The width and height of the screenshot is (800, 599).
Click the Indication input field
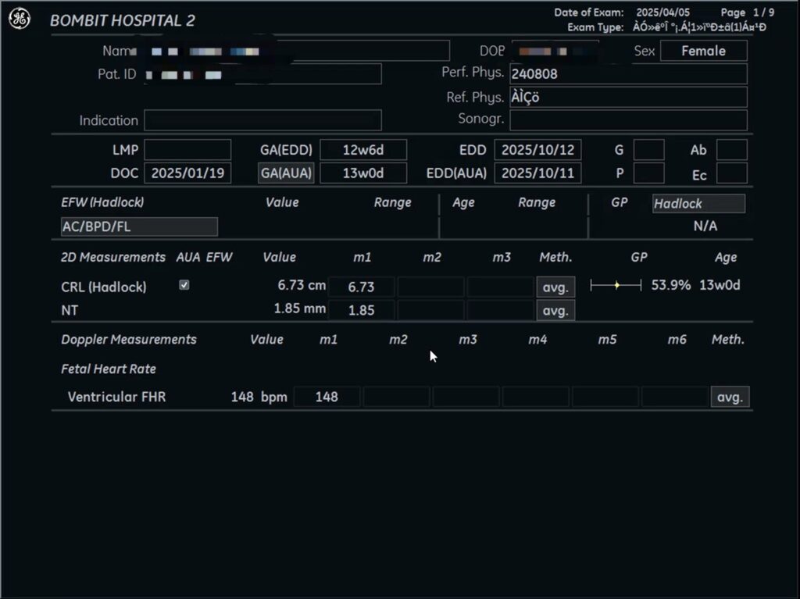pyautogui.click(x=262, y=120)
